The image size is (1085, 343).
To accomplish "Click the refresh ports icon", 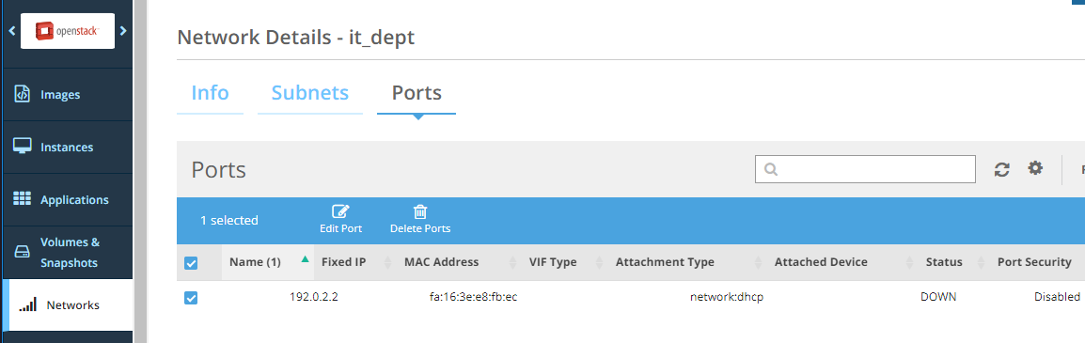I will 1002,169.
